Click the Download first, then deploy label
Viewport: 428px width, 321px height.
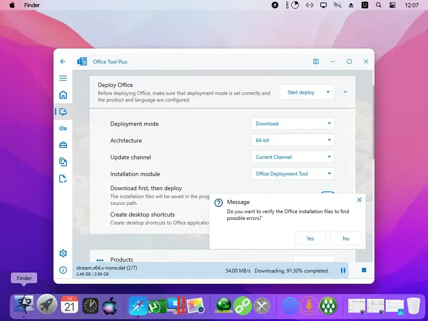[x=146, y=188]
